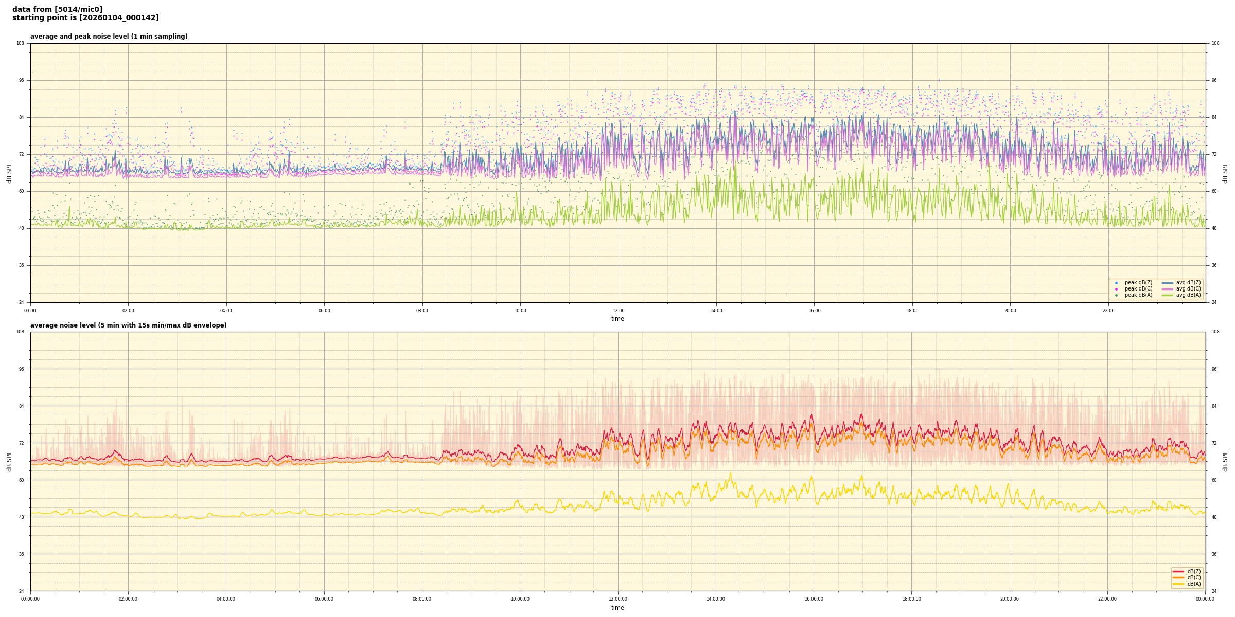Click orange dB(C) legend swatch in bottom chart
The width and height of the screenshot is (1235, 617).
[x=1178, y=577]
